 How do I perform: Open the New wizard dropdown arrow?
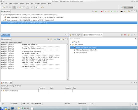(x=5, y=7)
